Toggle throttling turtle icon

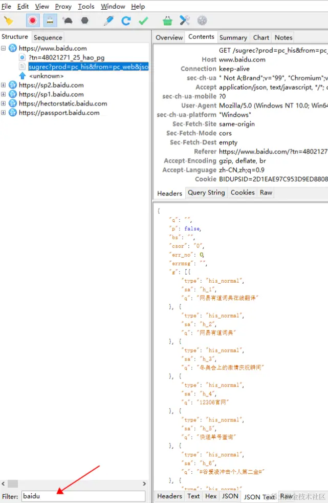pyautogui.click(x=68, y=21)
